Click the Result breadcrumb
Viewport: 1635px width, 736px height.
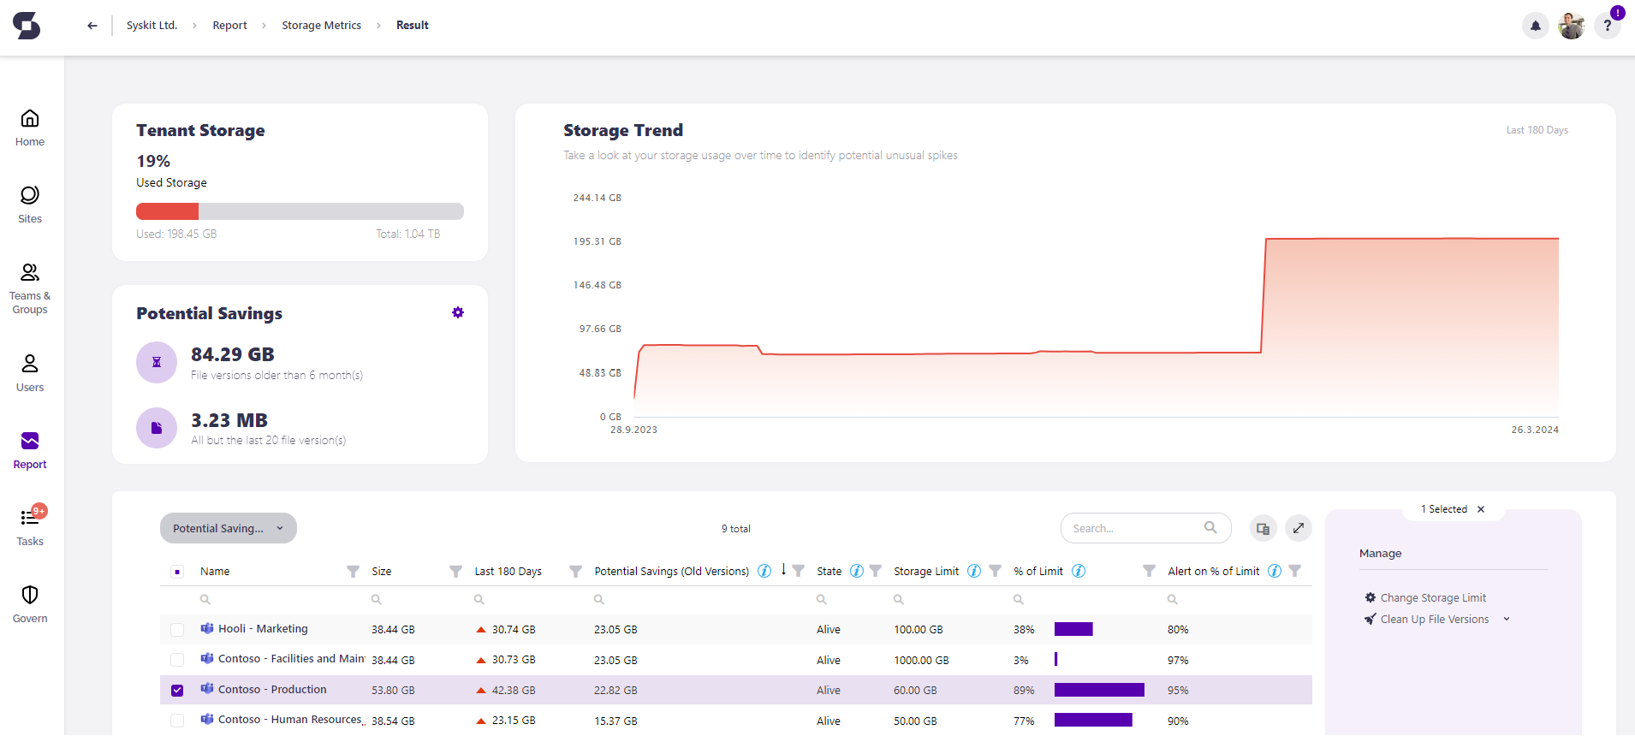(413, 26)
